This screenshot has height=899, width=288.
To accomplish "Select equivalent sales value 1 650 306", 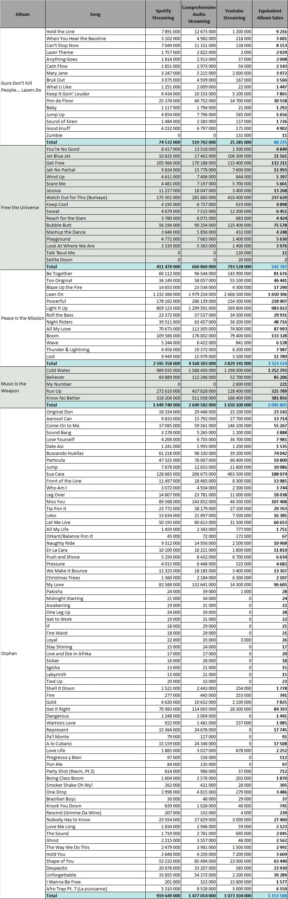I will 278,294.
